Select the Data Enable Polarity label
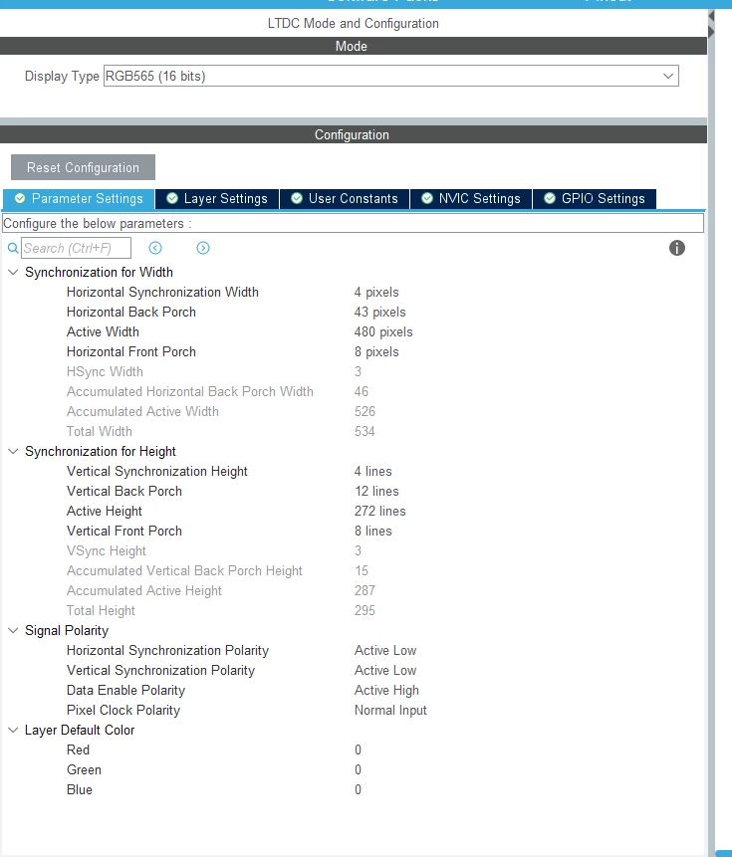Image resolution: width=732 pixels, height=857 pixels. (x=125, y=691)
